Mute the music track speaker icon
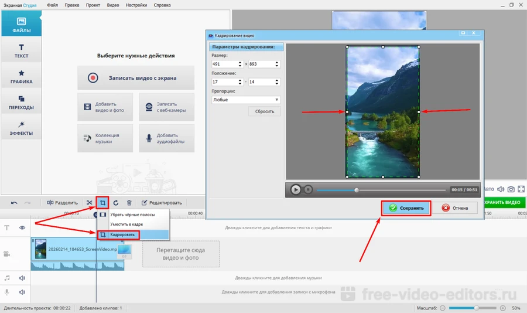527x313 pixels. tap(22, 278)
